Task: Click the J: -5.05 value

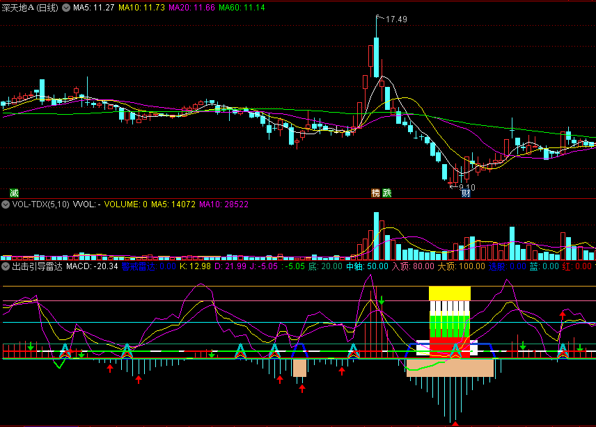Action: (264, 266)
